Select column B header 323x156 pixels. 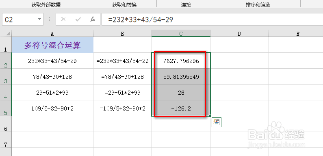click(x=123, y=34)
